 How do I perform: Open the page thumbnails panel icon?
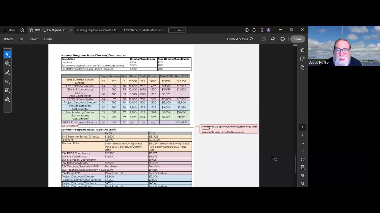coord(303,67)
